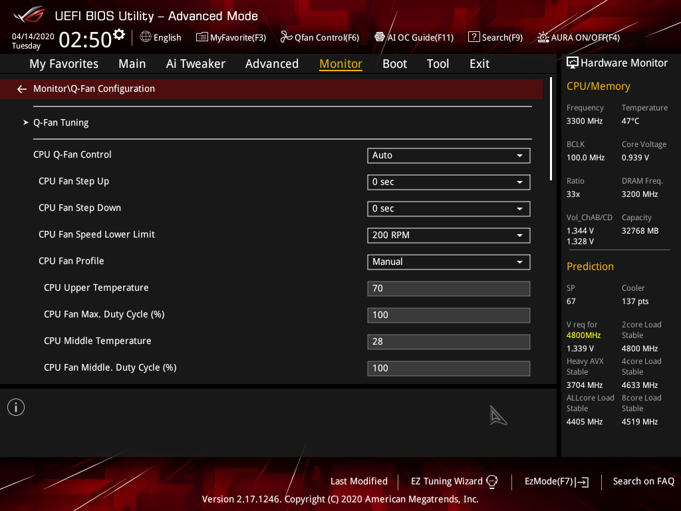The image size is (681, 511).
Task: Switch to the Advanced tab
Action: [x=272, y=64]
